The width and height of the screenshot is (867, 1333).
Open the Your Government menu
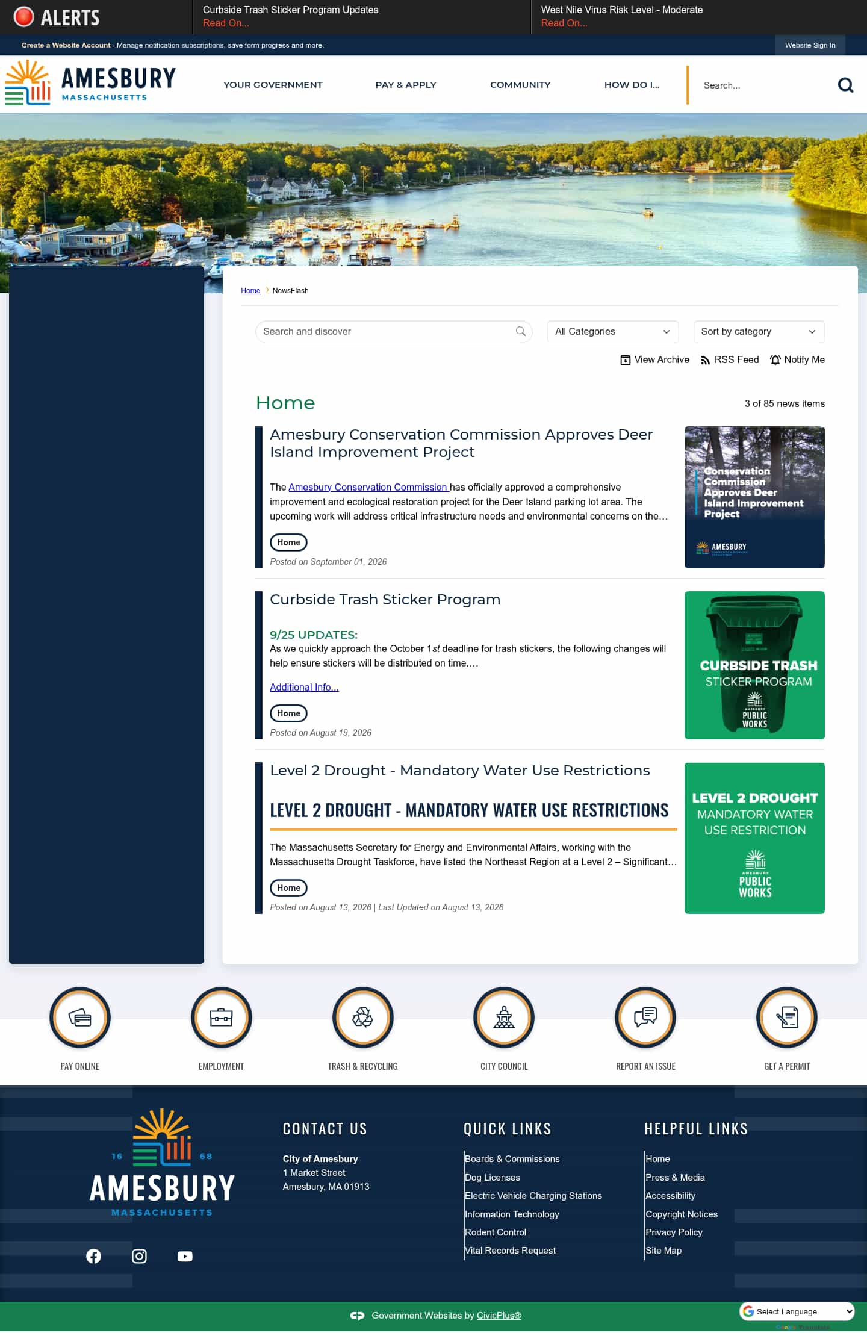coord(273,85)
